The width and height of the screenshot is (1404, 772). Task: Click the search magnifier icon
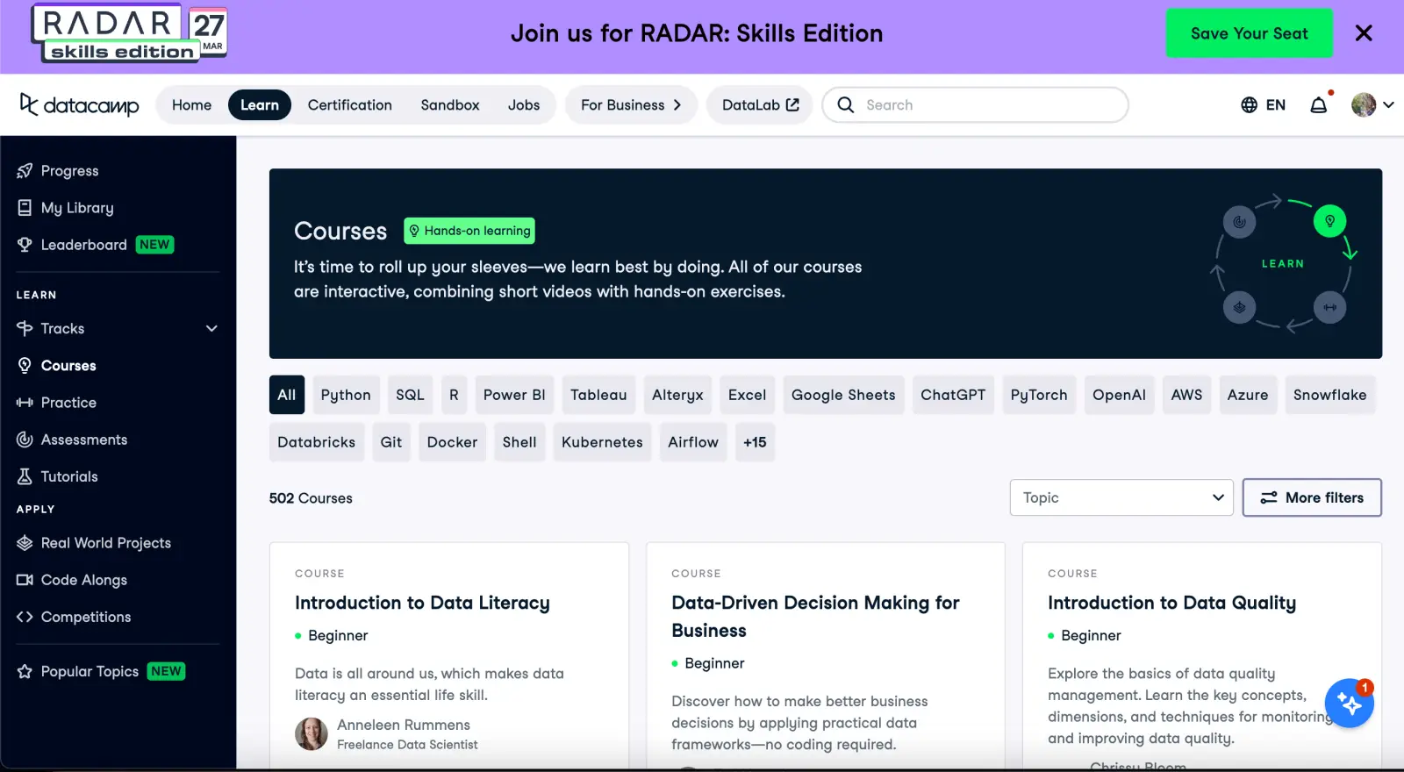pyautogui.click(x=846, y=105)
